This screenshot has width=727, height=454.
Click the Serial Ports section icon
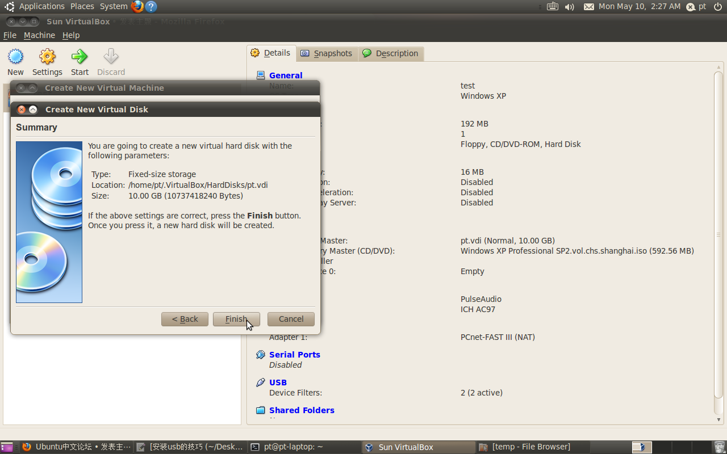click(261, 354)
